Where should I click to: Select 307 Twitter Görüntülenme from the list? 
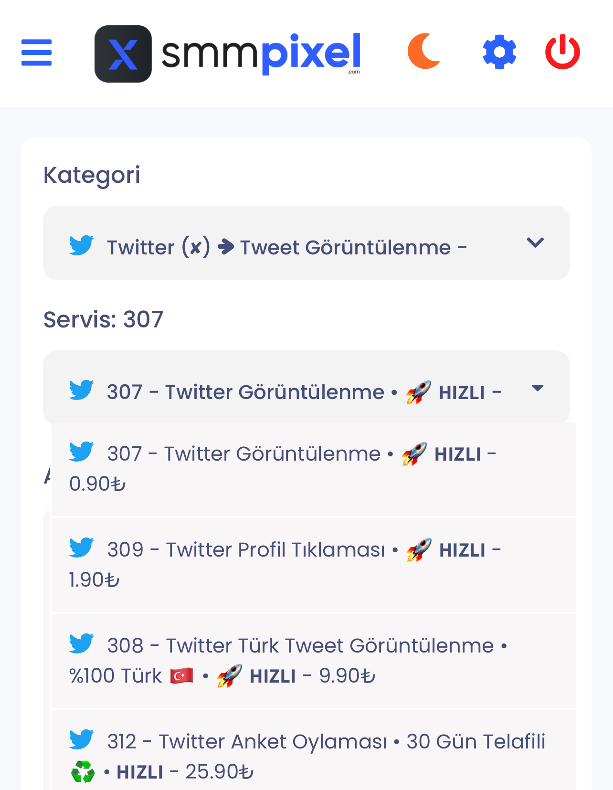coord(286,468)
